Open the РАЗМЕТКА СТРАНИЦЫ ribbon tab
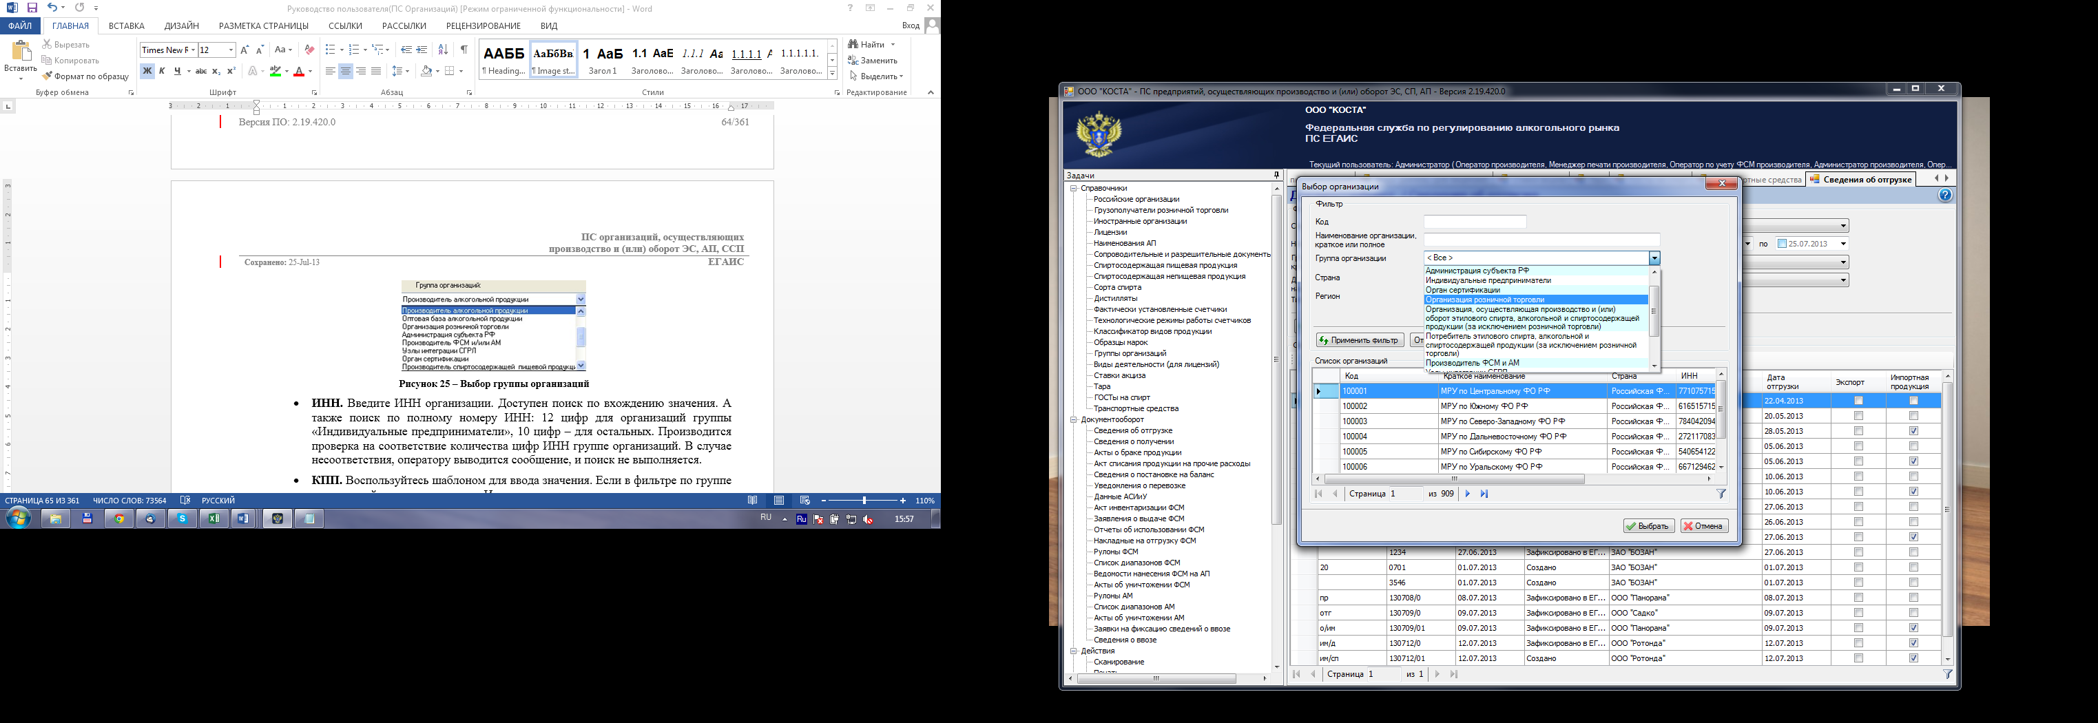This screenshot has height=723, width=2098. tap(264, 26)
